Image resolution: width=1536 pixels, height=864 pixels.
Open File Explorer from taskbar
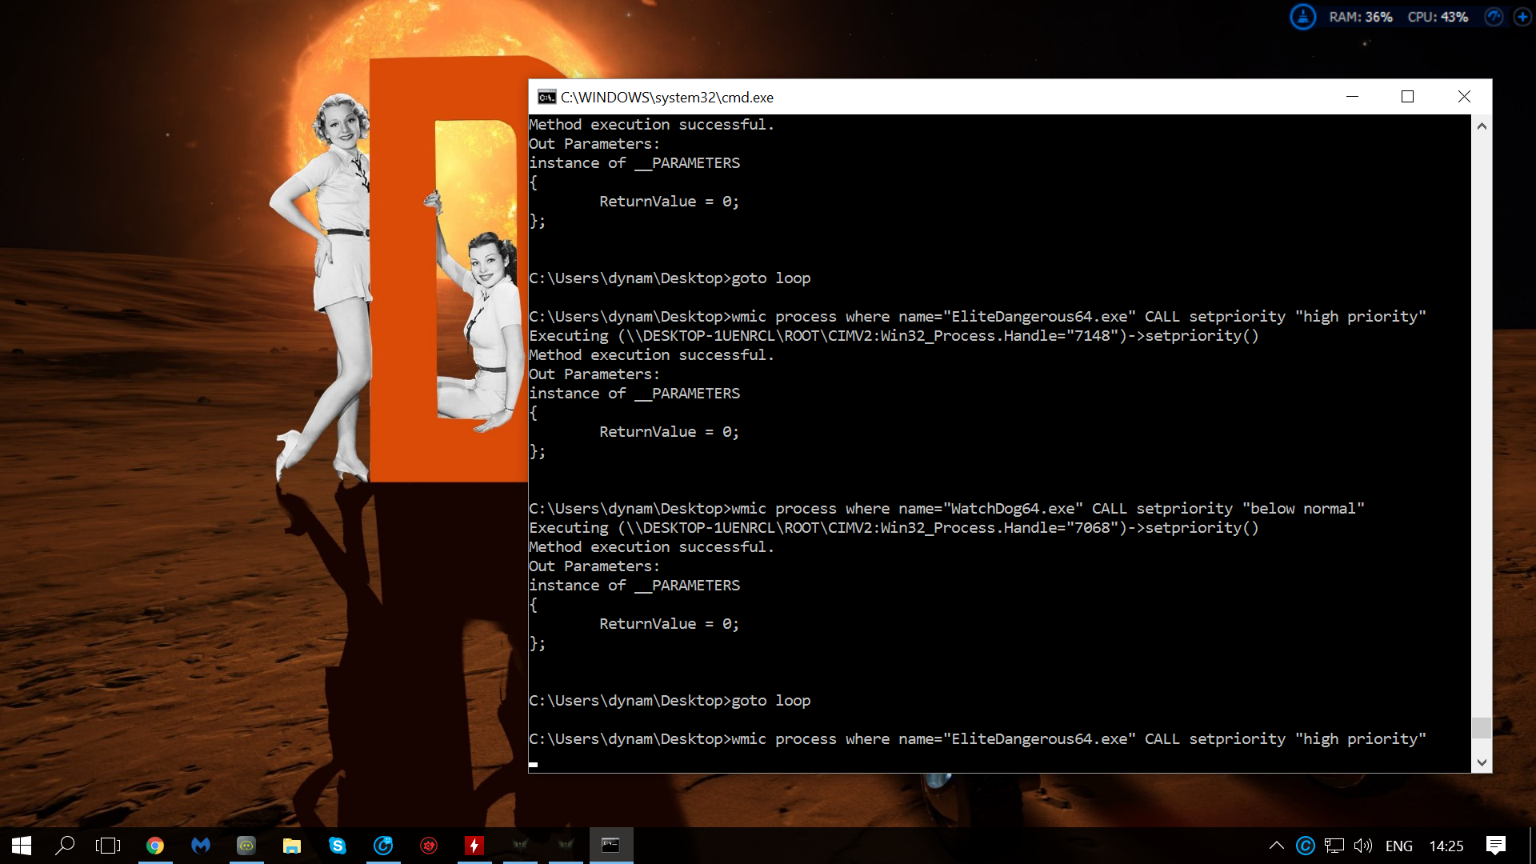click(292, 846)
